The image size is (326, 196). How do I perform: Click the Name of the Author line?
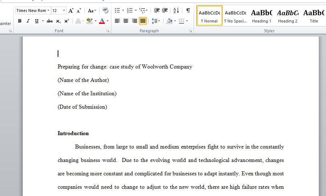83,80
